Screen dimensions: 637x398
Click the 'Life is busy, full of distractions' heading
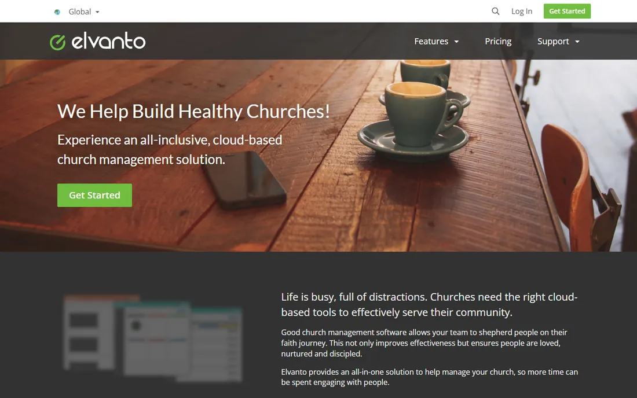pos(429,304)
